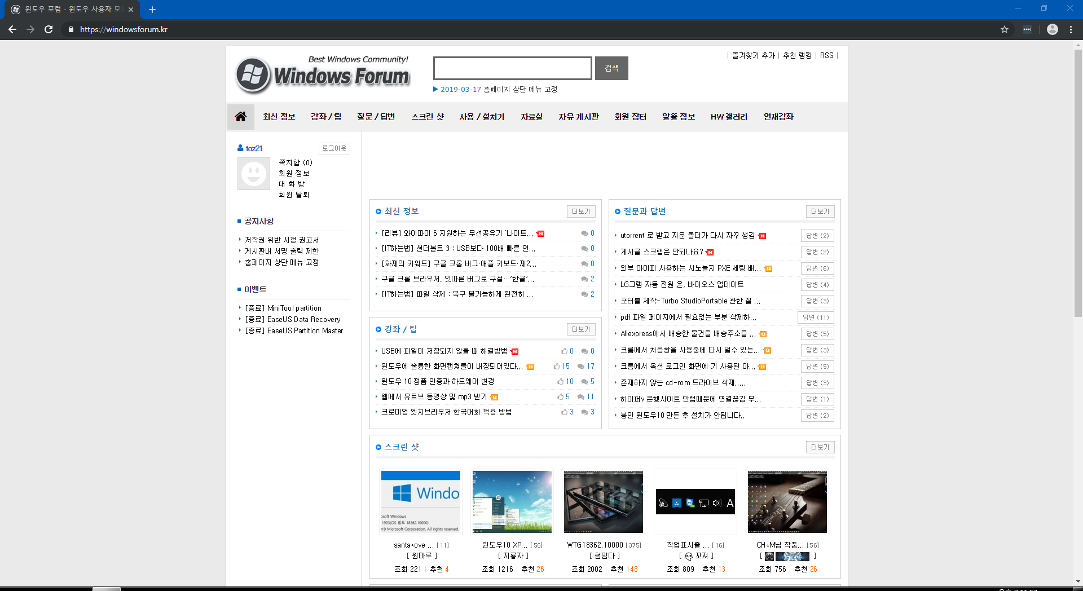Open 회원 정보 link
This screenshot has height=591, width=1083.
(294, 173)
